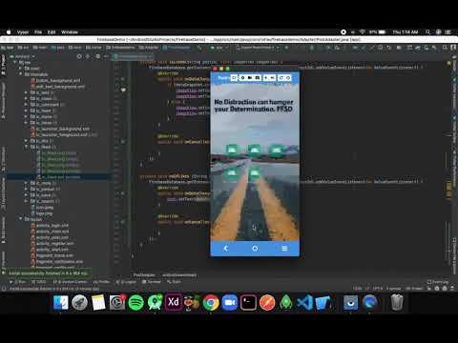Select the PostAdapter editor tab
Screen dimensions: 458x343
(x=133, y=56)
